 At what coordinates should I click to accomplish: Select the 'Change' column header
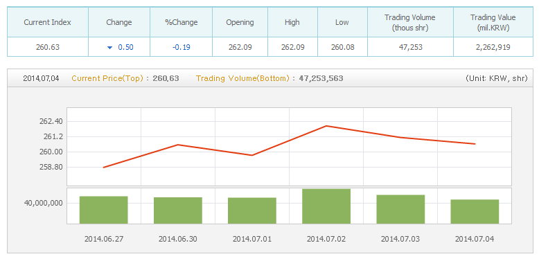(119, 22)
